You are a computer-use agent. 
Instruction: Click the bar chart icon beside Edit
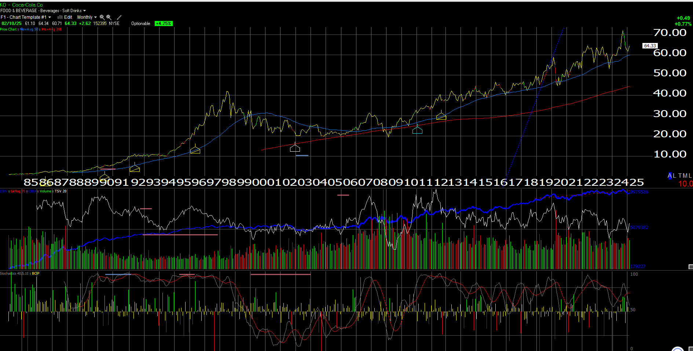60,17
